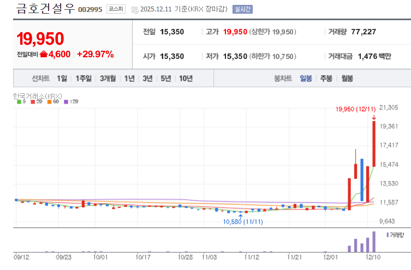Click the red 20-day moving average swatch
This screenshot has width=411, height=270.
pyautogui.click(x=33, y=101)
